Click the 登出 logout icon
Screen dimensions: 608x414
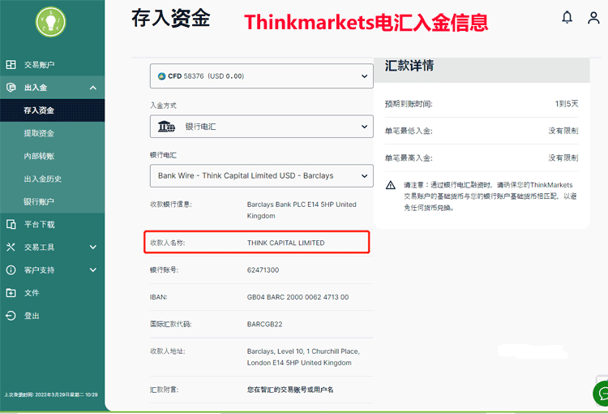tap(11, 315)
